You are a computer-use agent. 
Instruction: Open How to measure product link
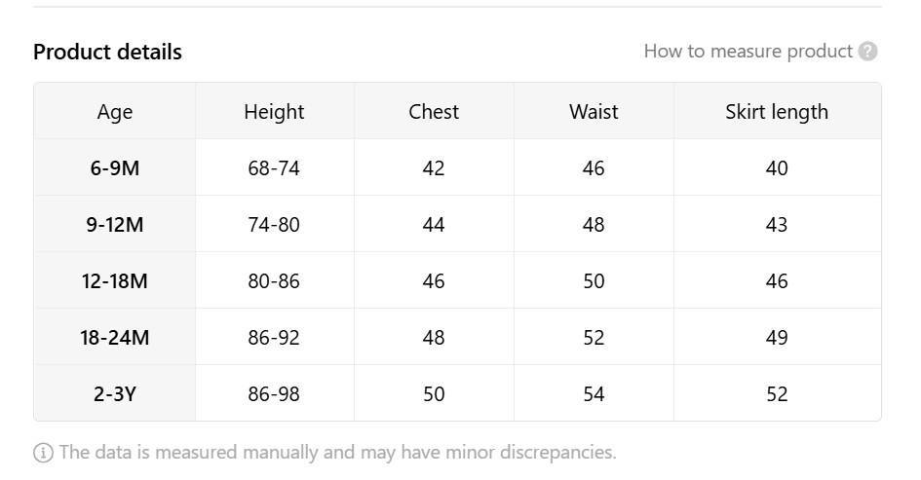point(748,51)
